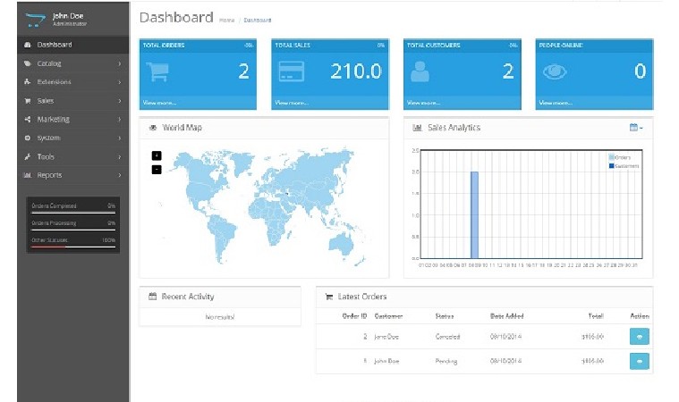Click the user icon in Total Customers tile

(420, 71)
